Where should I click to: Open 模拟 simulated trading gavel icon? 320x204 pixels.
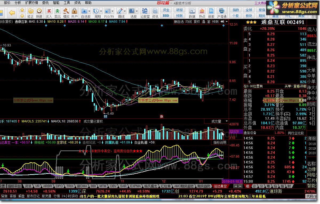[x=66, y=13]
